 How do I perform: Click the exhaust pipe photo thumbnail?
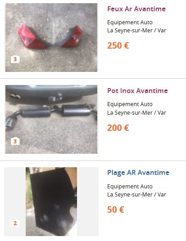click(51, 119)
